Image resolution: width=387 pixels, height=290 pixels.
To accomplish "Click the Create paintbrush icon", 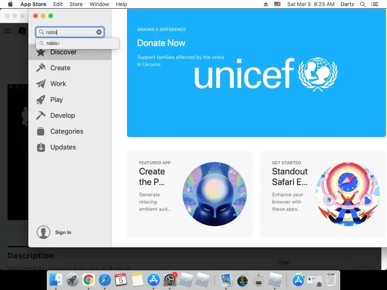I will click(x=41, y=68).
